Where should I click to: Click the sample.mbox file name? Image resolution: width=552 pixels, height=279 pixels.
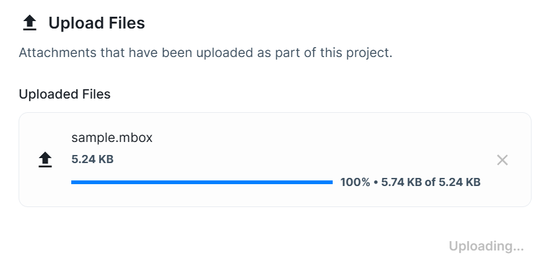tap(112, 138)
